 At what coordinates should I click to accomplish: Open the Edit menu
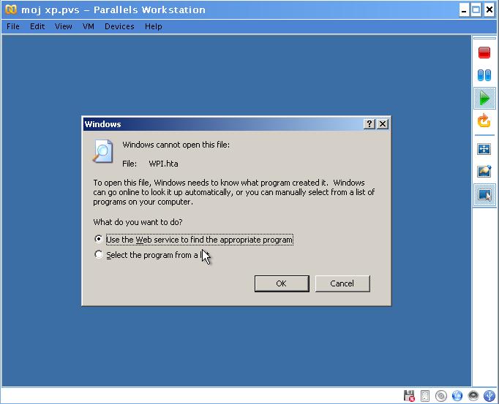37,26
